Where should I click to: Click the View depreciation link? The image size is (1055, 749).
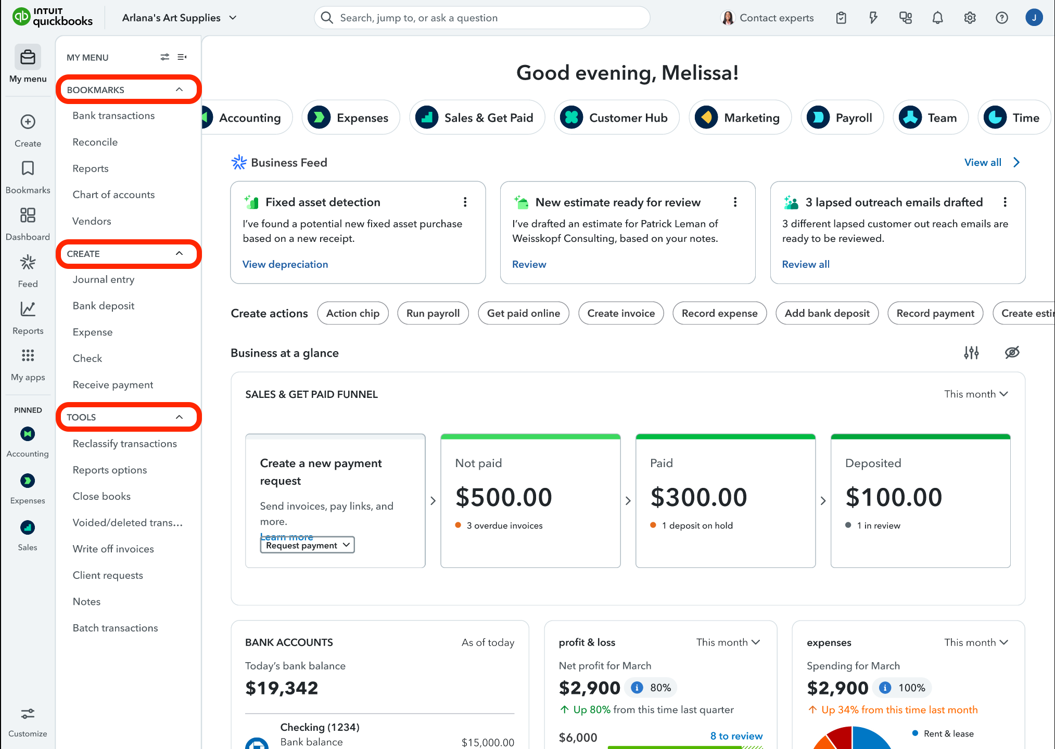(285, 264)
